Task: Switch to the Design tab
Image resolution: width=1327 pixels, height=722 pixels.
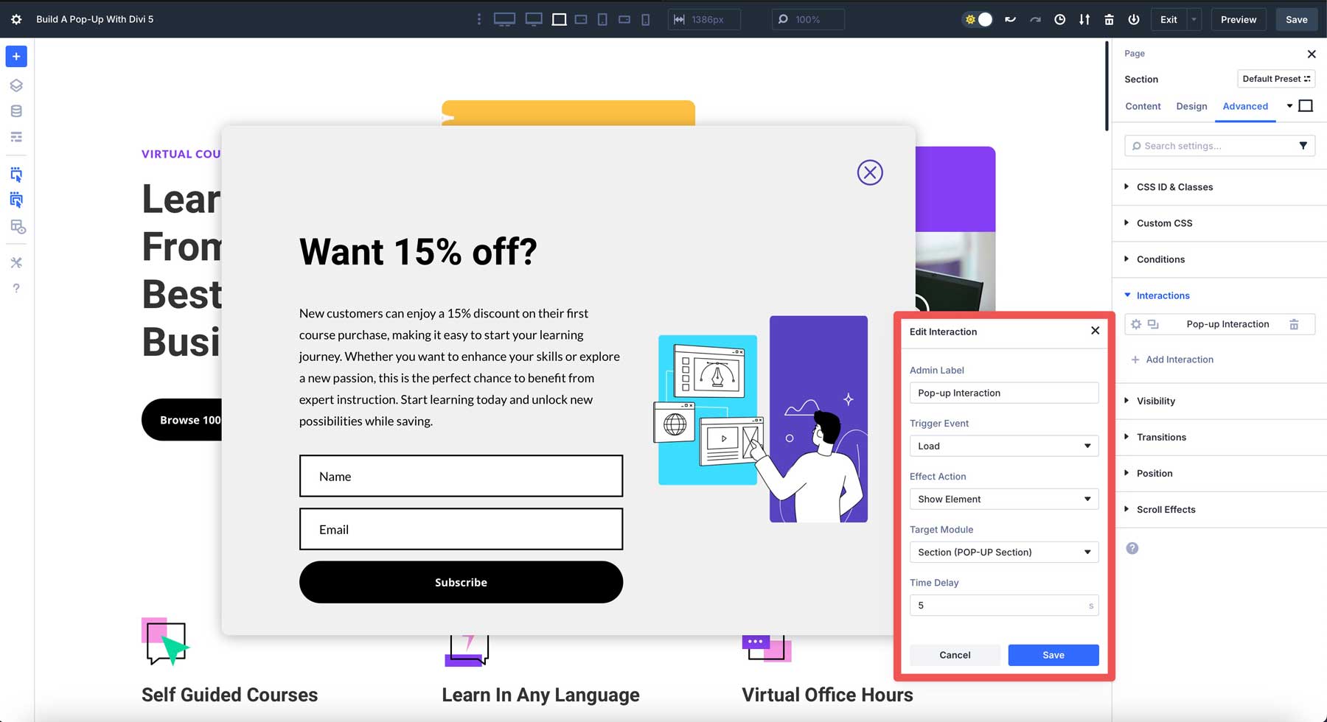Action: click(1191, 106)
